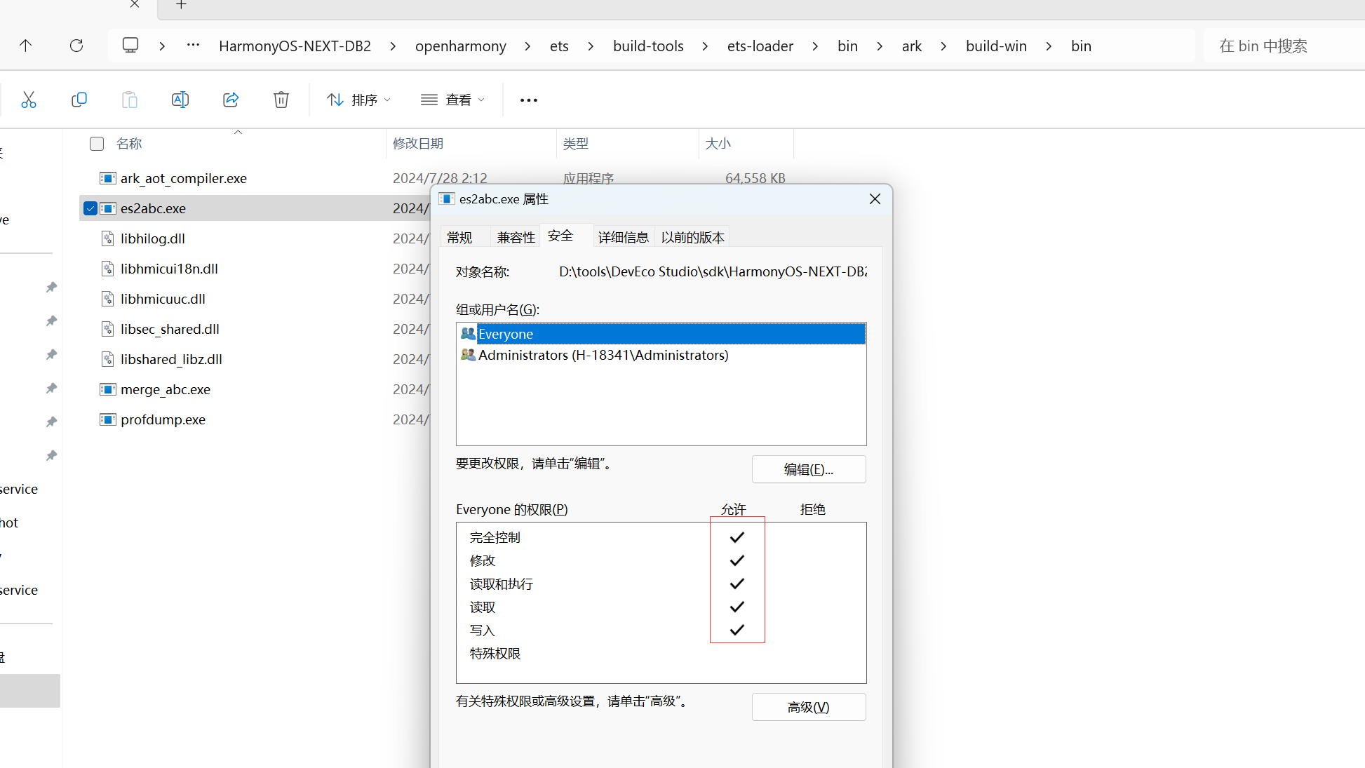Go up one folder level

click(26, 46)
